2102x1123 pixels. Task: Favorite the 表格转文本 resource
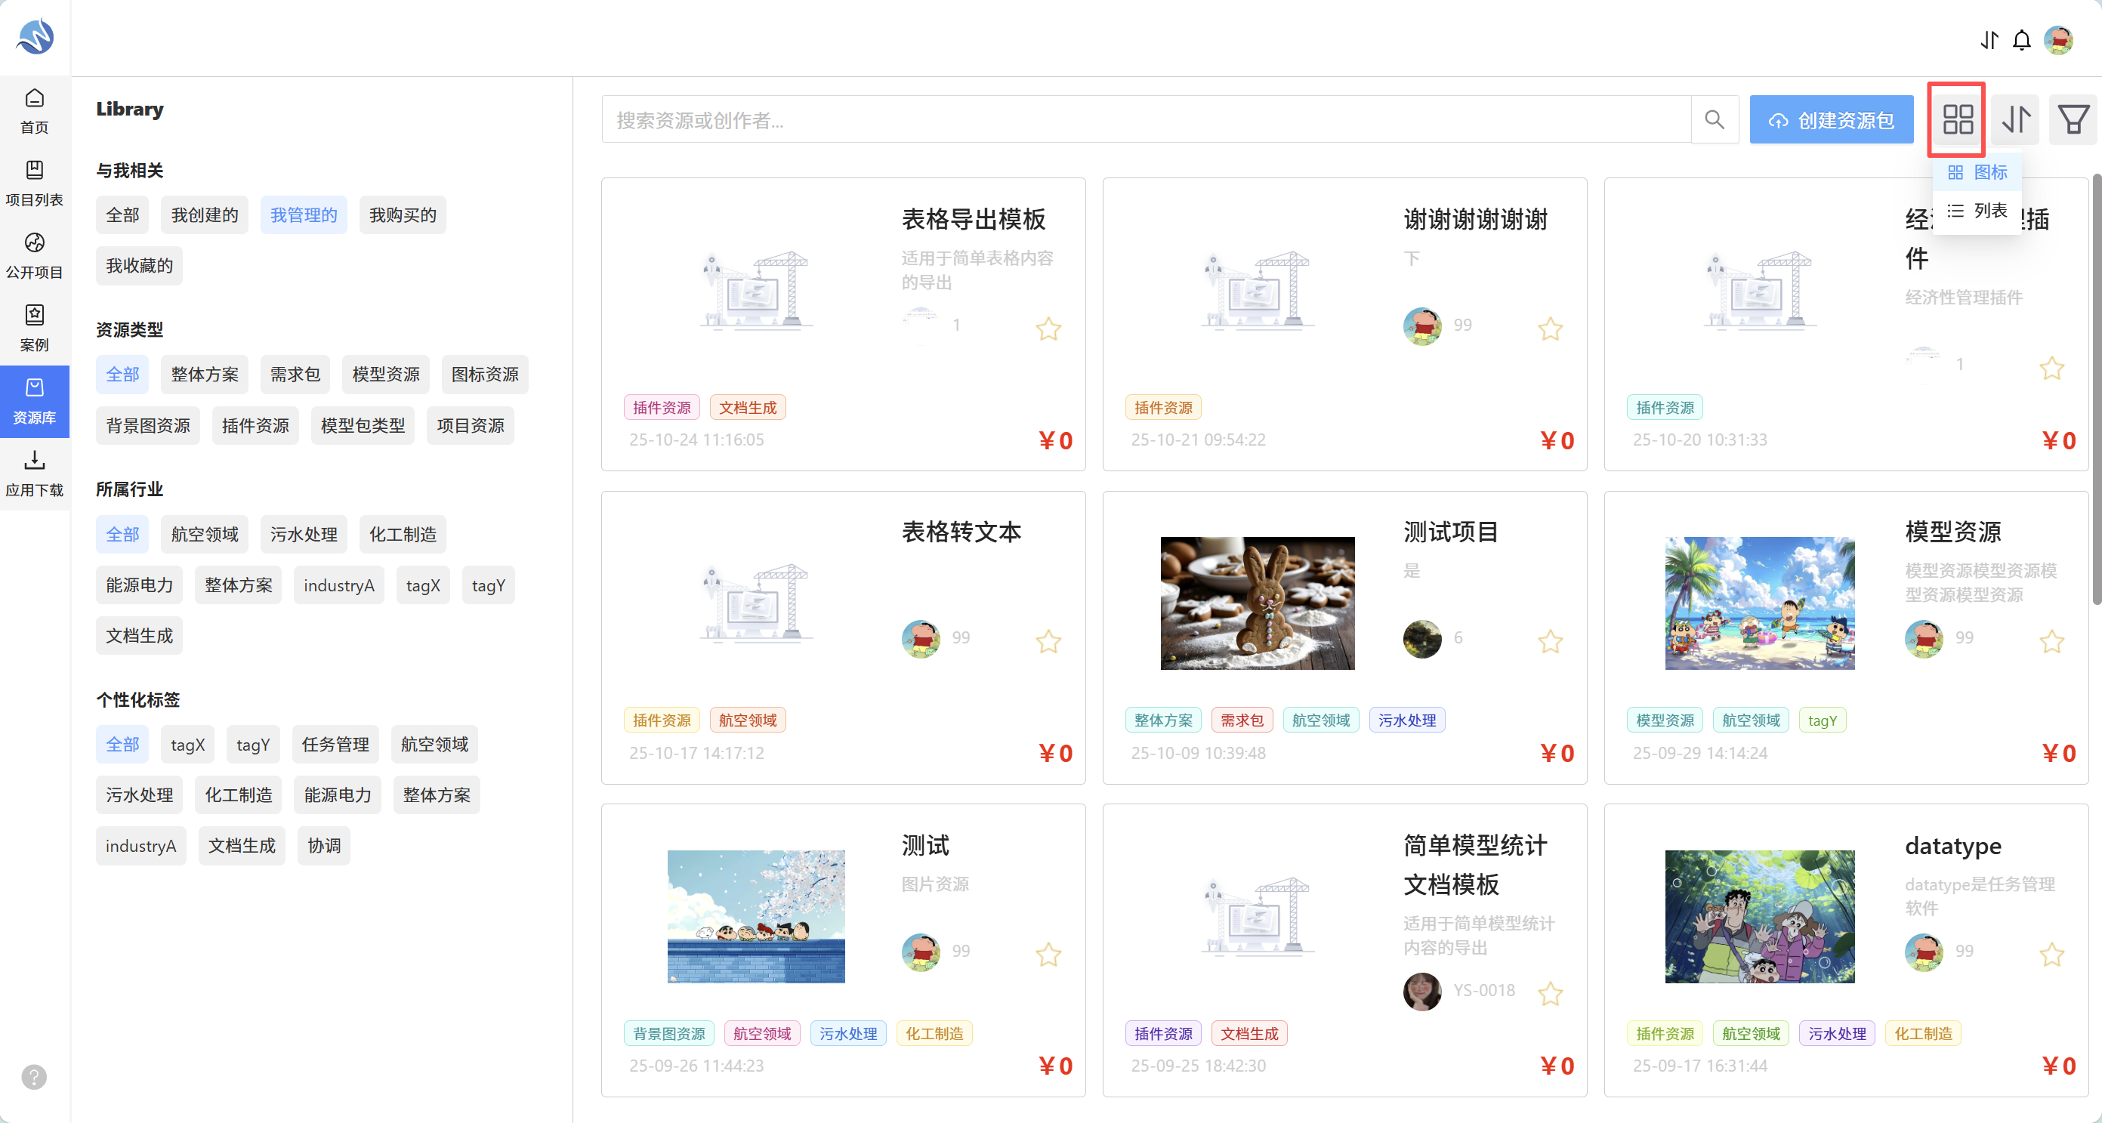[1048, 642]
